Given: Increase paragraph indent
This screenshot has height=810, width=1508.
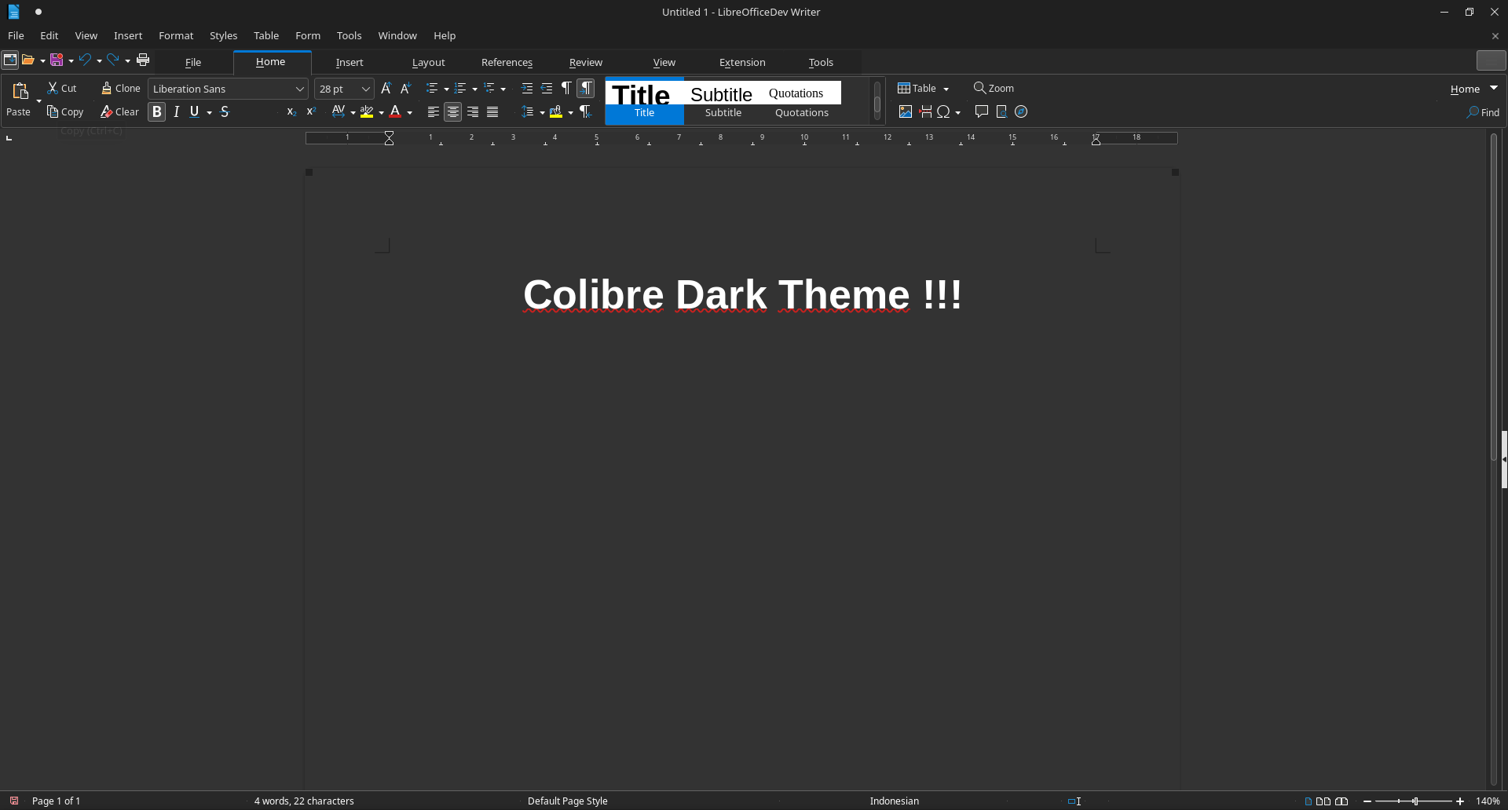Looking at the screenshot, I should tap(527, 89).
